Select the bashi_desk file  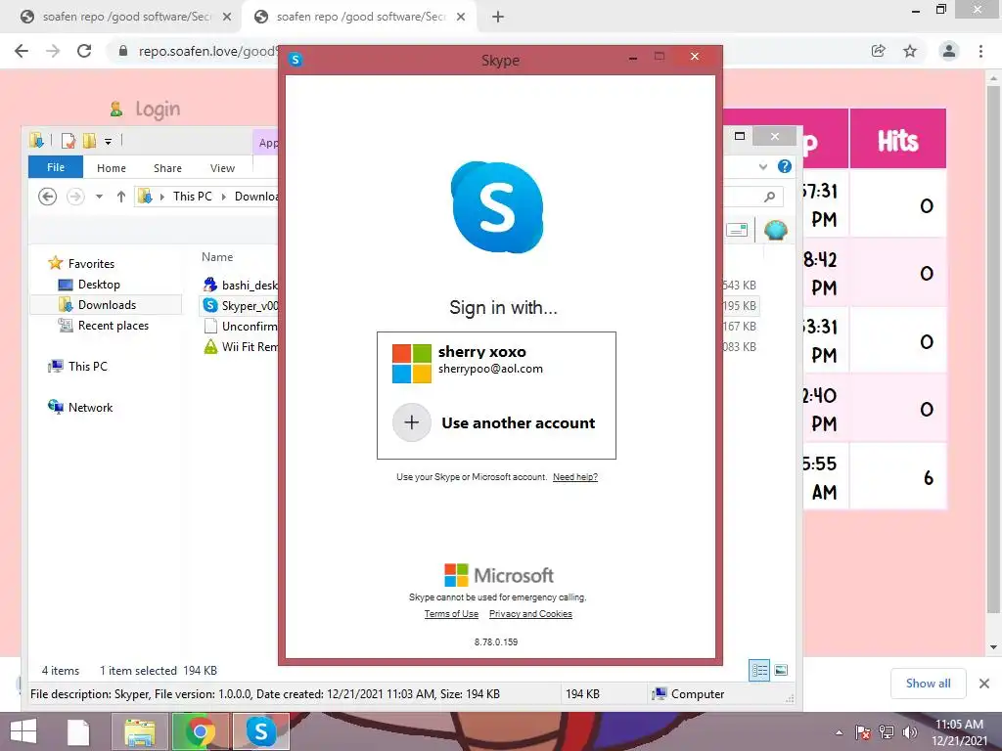[x=241, y=285]
